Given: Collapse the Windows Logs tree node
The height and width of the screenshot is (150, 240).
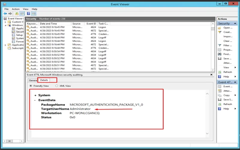Looking at the screenshot, I should pos(5,25).
